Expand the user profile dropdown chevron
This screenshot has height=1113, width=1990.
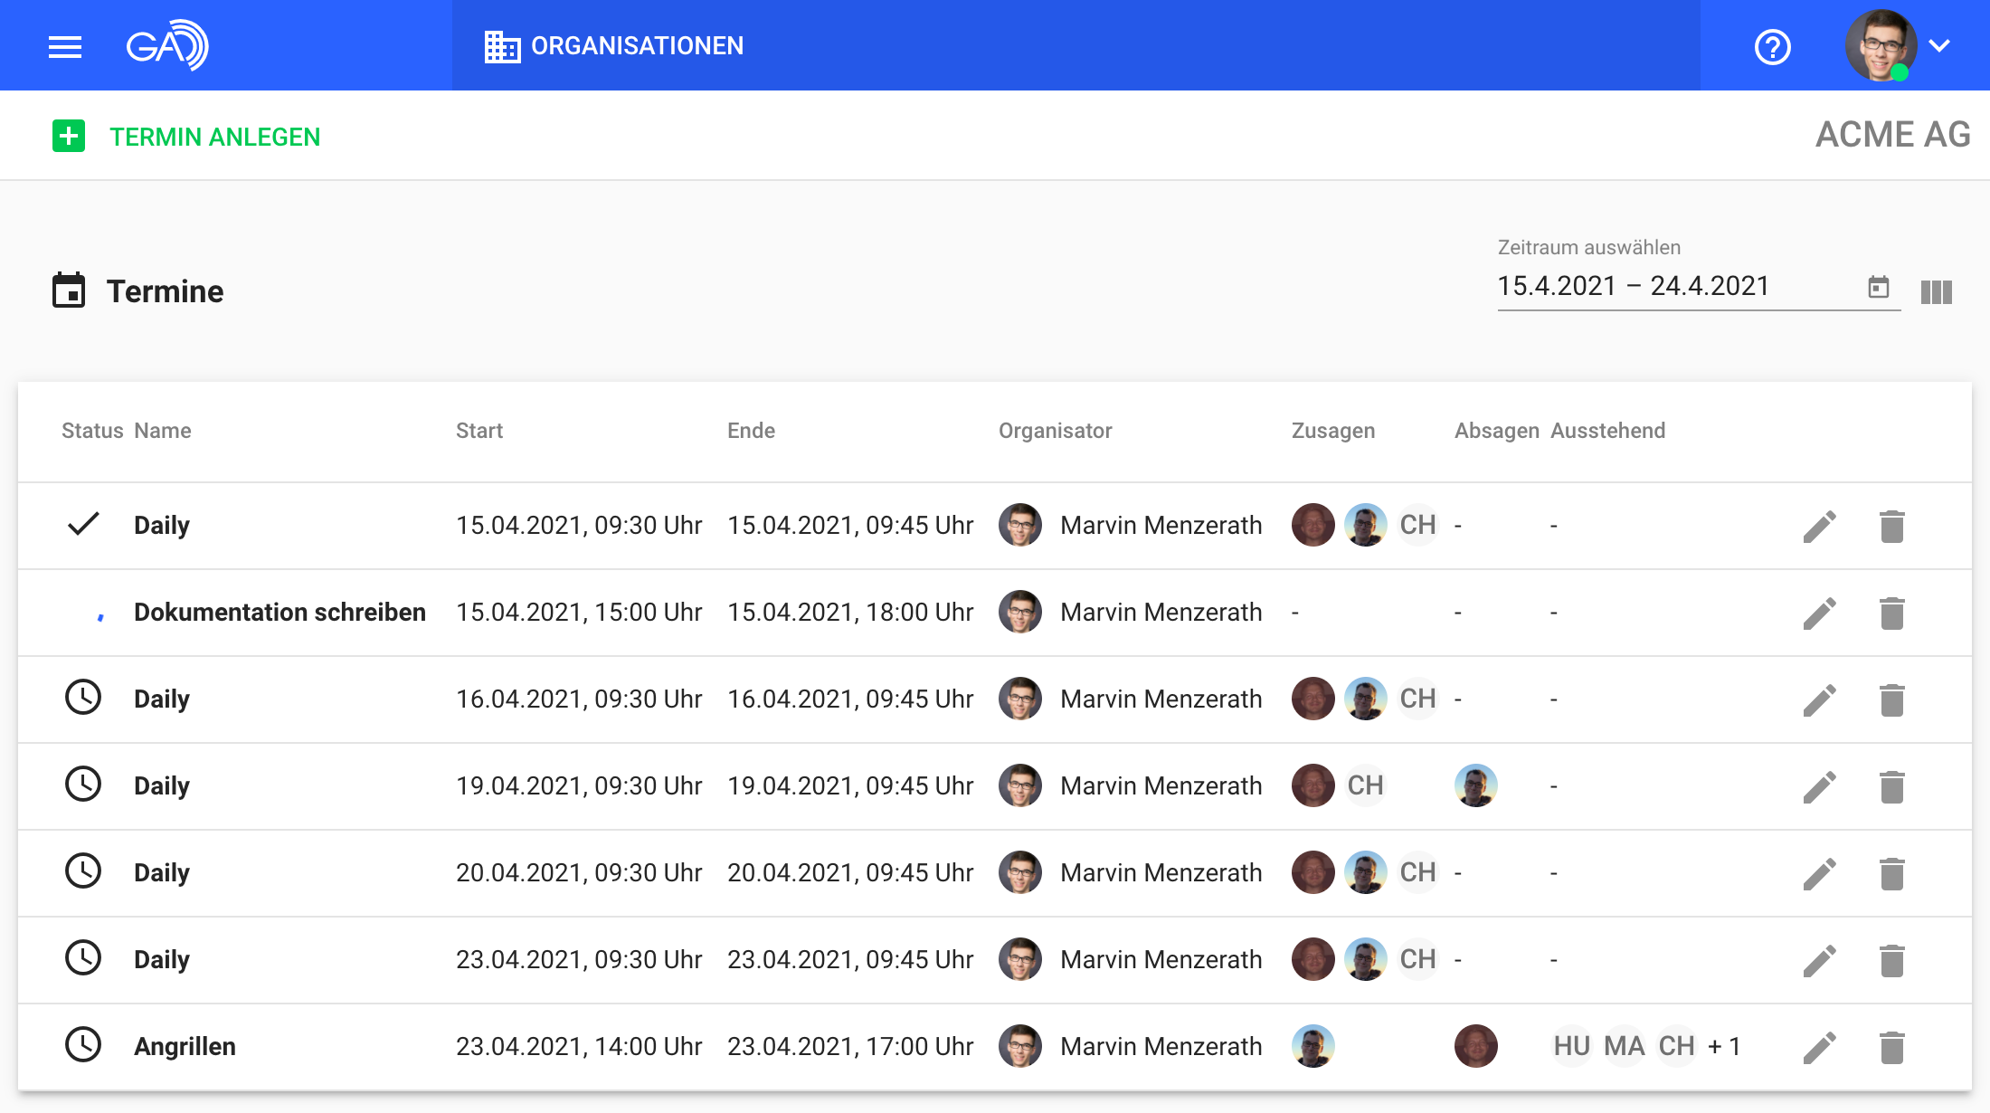pyautogui.click(x=1939, y=45)
